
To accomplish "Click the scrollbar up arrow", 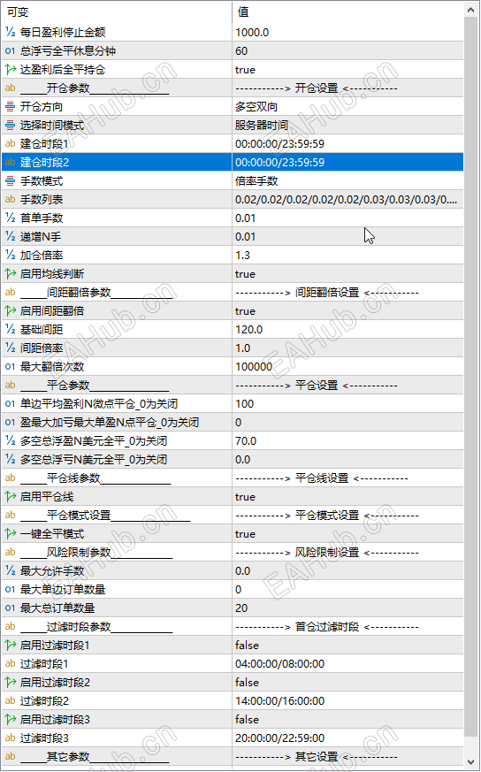I will 471,10.
